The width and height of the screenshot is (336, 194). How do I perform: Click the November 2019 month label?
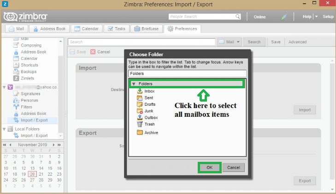[x=33, y=145]
